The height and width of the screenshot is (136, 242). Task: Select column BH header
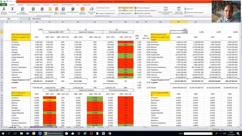(37, 22)
